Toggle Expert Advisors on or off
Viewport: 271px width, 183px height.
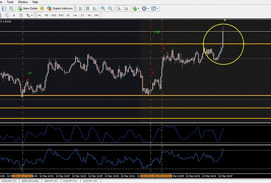(x=60, y=8)
